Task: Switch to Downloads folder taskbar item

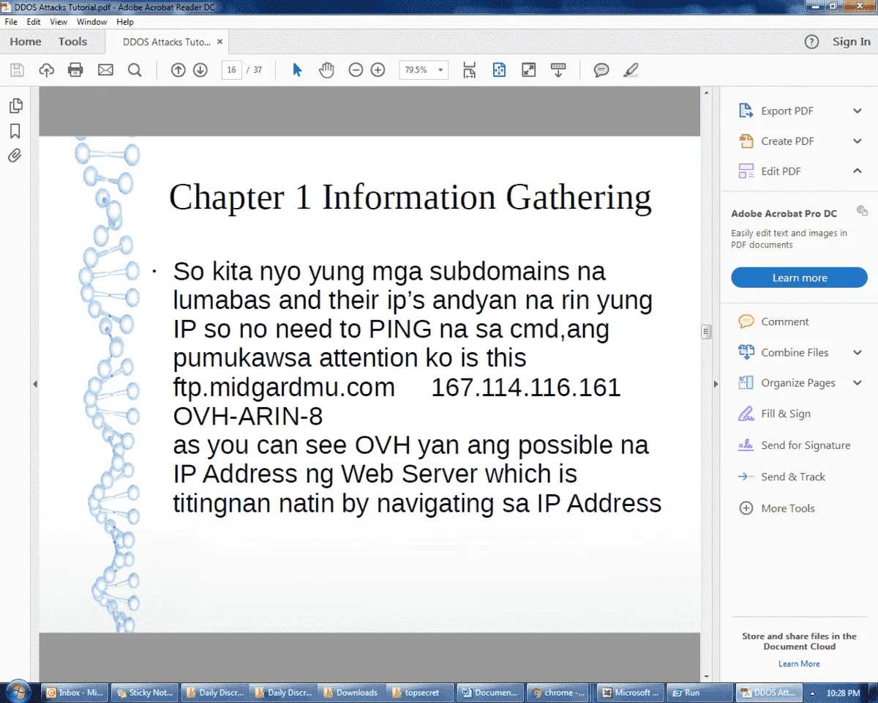Action: pyautogui.click(x=350, y=692)
